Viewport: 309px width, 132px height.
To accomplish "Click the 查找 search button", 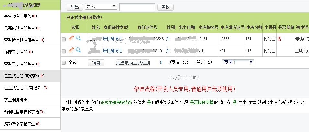I will (165, 7).
